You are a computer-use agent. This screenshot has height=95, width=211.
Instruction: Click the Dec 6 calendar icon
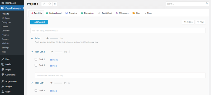coord(51,91)
